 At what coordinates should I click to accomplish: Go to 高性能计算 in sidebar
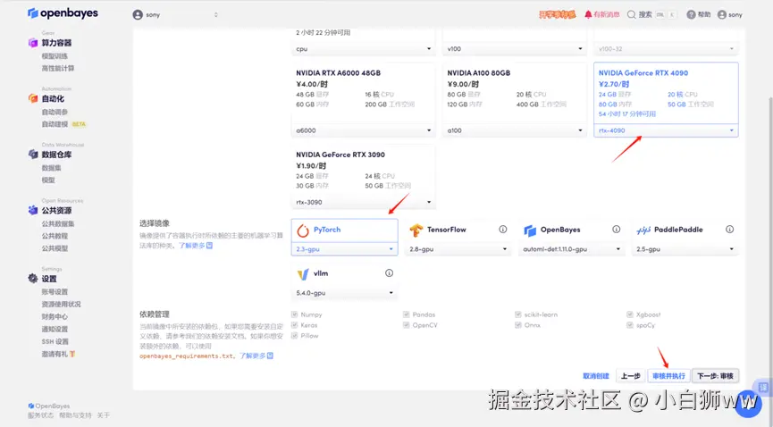tap(58, 68)
